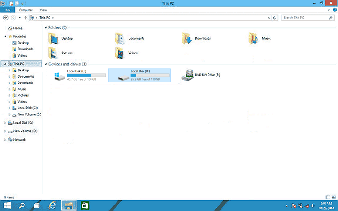Collapse the Devices and drives section

click(x=46, y=64)
